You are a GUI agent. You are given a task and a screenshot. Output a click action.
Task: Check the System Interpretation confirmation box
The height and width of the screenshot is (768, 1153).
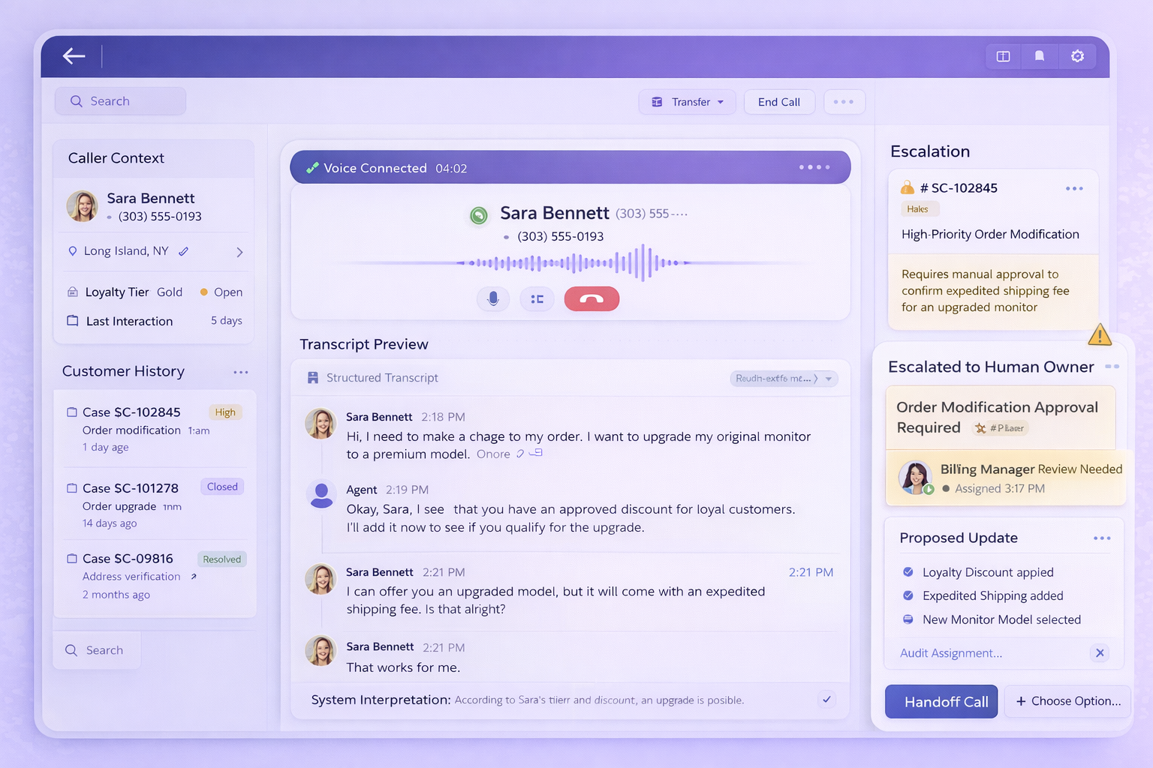pyautogui.click(x=826, y=700)
